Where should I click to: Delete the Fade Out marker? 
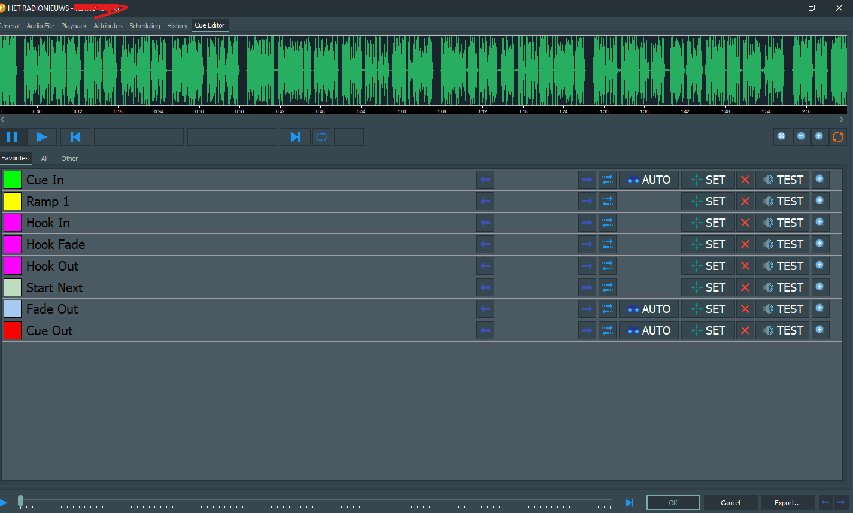745,309
